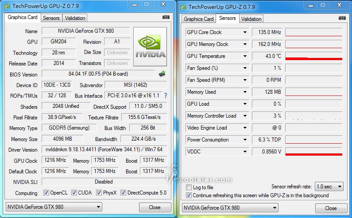Click the 224.4 GB/s bandwidth value
The image size is (352, 218).
pyautogui.click(x=143, y=139)
